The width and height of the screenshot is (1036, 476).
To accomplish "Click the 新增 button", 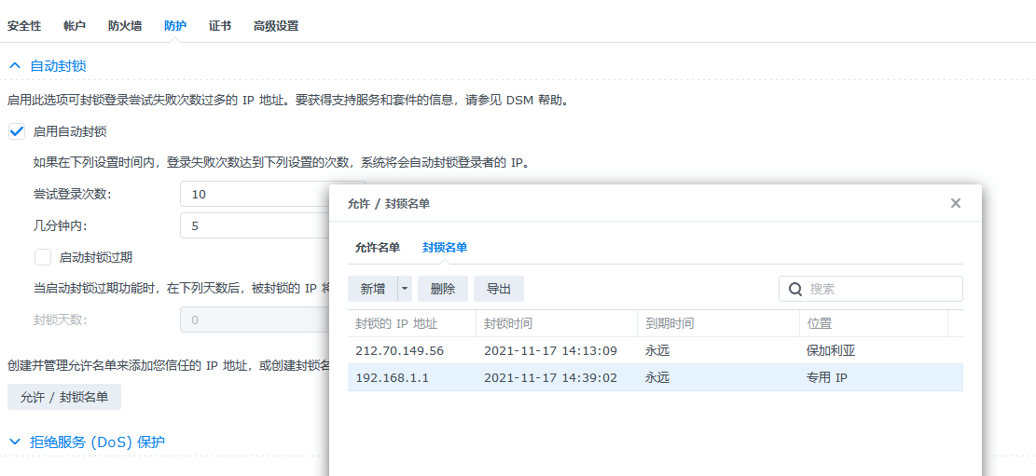I will [372, 289].
